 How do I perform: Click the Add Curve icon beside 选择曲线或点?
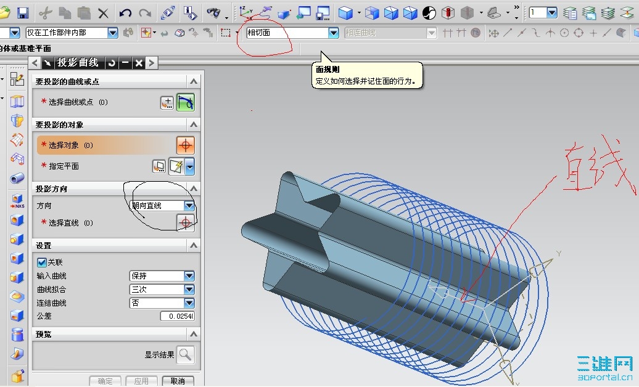(x=167, y=102)
